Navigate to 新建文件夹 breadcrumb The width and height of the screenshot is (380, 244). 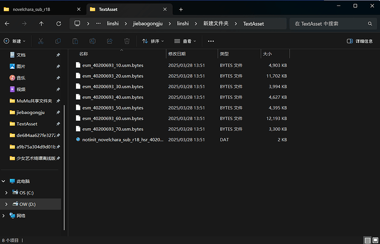(x=216, y=24)
